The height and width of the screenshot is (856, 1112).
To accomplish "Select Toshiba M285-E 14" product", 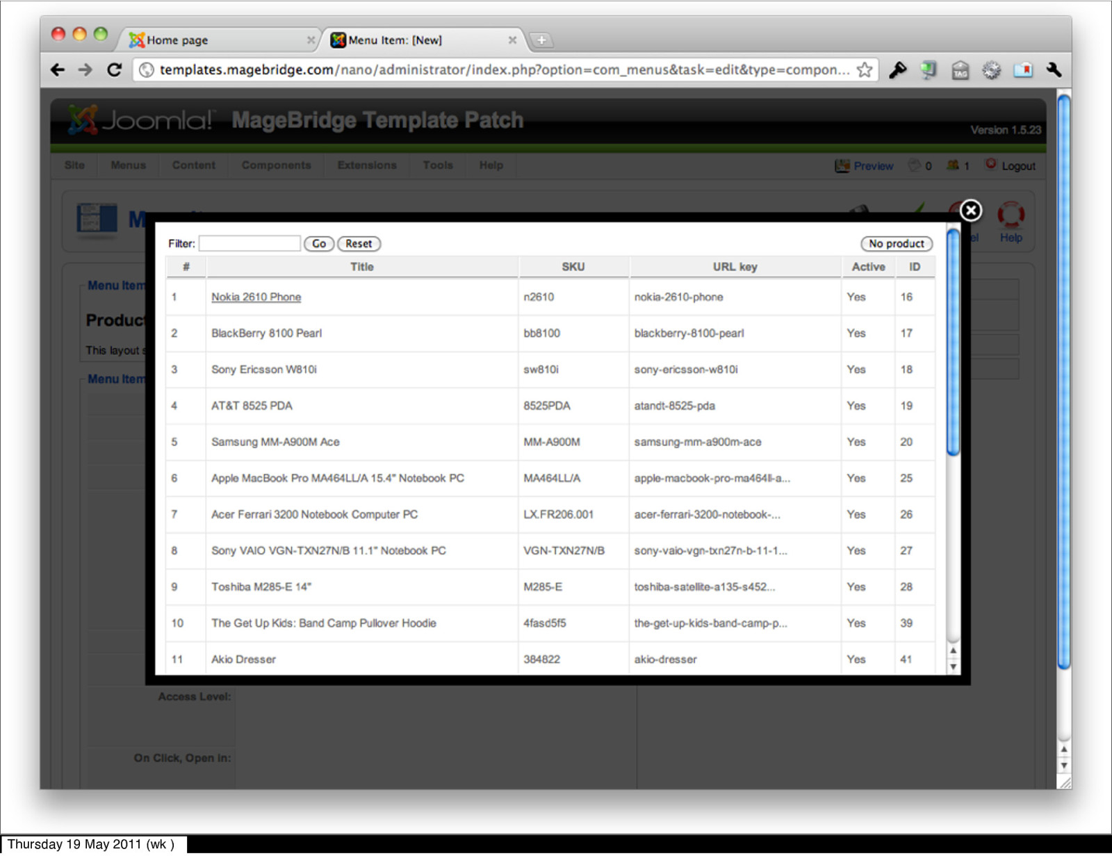I will click(x=261, y=586).
